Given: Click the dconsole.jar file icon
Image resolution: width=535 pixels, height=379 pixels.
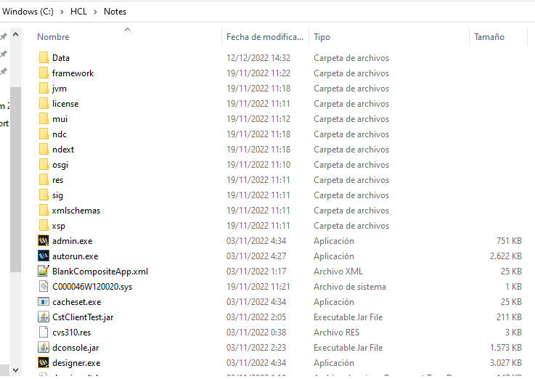Looking at the screenshot, I should 44,348.
